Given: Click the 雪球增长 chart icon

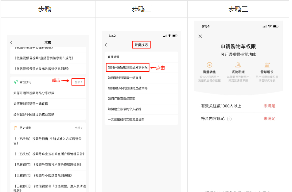Looking at the screenshot, I should [267, 65].
